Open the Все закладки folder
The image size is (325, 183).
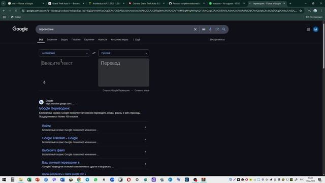(x=314, y=17)
